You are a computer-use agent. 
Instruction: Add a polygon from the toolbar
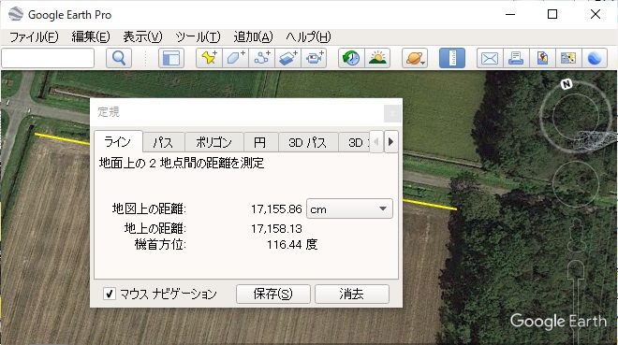tap(235, 58)
